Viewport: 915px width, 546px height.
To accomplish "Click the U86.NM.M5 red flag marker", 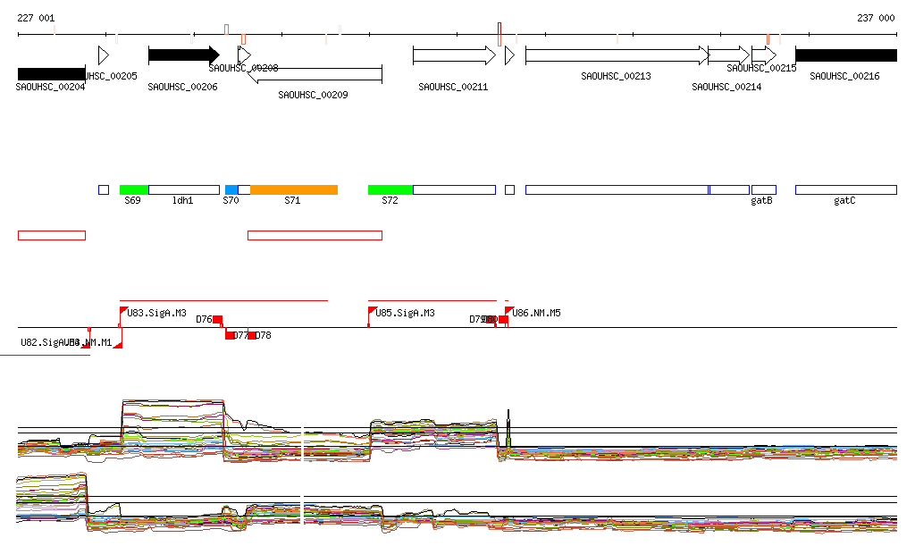I will [x=508, y=311].
